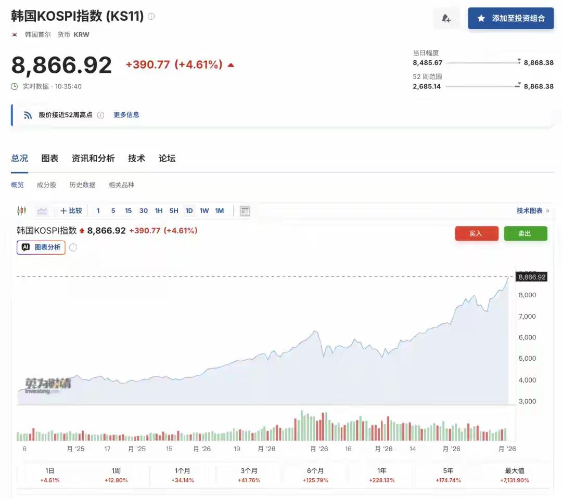Click the 比较 compare button
The height and width of the screenshot is (499, 562).
coord(71,211)
